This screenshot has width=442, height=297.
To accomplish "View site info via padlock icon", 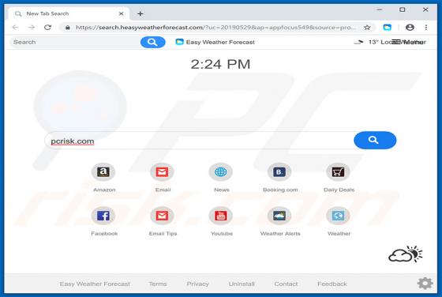I will click(68, 28).
